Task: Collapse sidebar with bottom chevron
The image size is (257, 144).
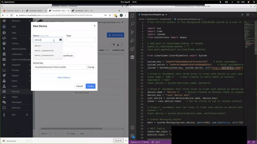Action: click(x=17, y=131)
